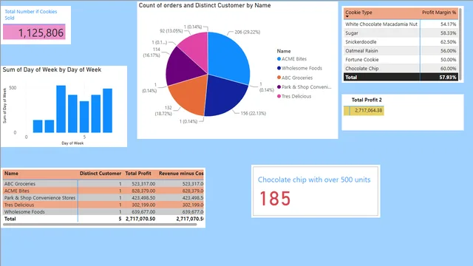Screen dimensions: 473x266
Task: Click the pie chart title text
Action: (x=205, y=5)
